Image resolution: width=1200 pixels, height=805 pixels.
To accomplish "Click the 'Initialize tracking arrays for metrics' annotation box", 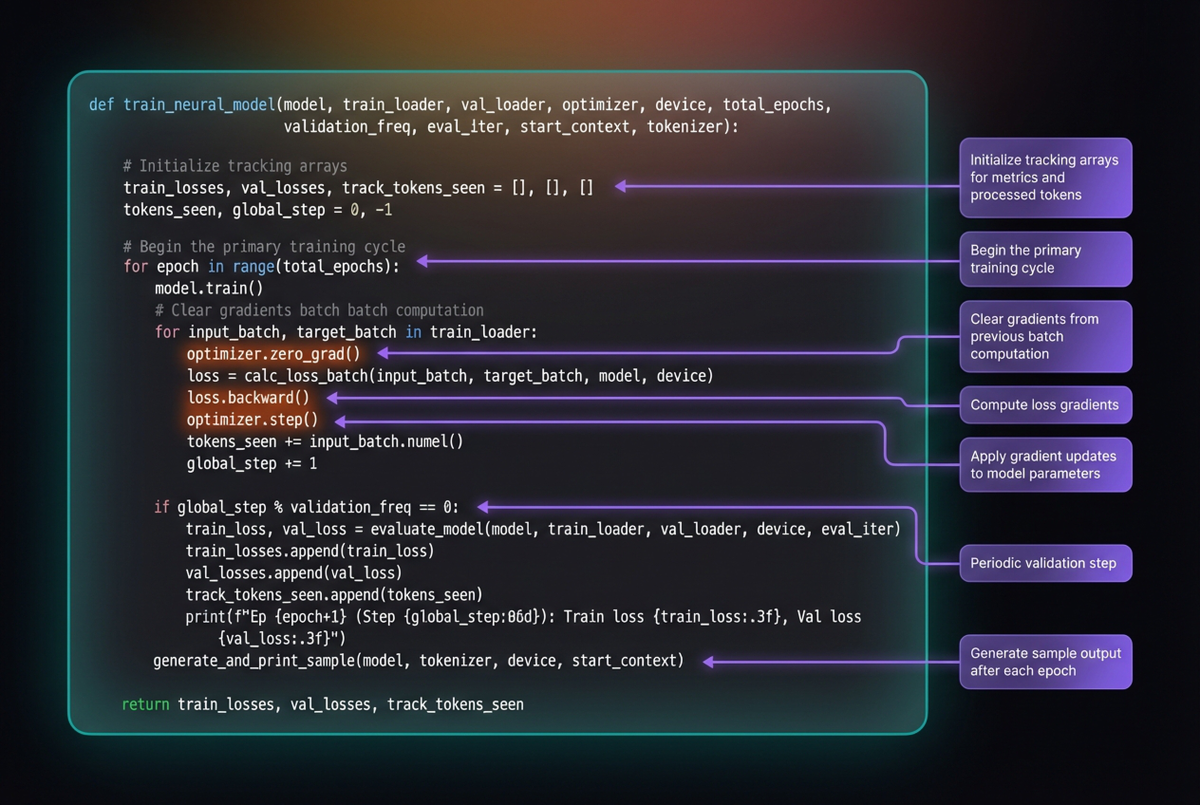I will pos(1045,177).
